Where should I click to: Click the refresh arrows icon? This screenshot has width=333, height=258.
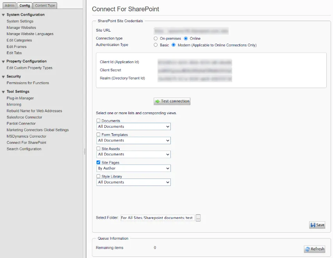[308, 249]
